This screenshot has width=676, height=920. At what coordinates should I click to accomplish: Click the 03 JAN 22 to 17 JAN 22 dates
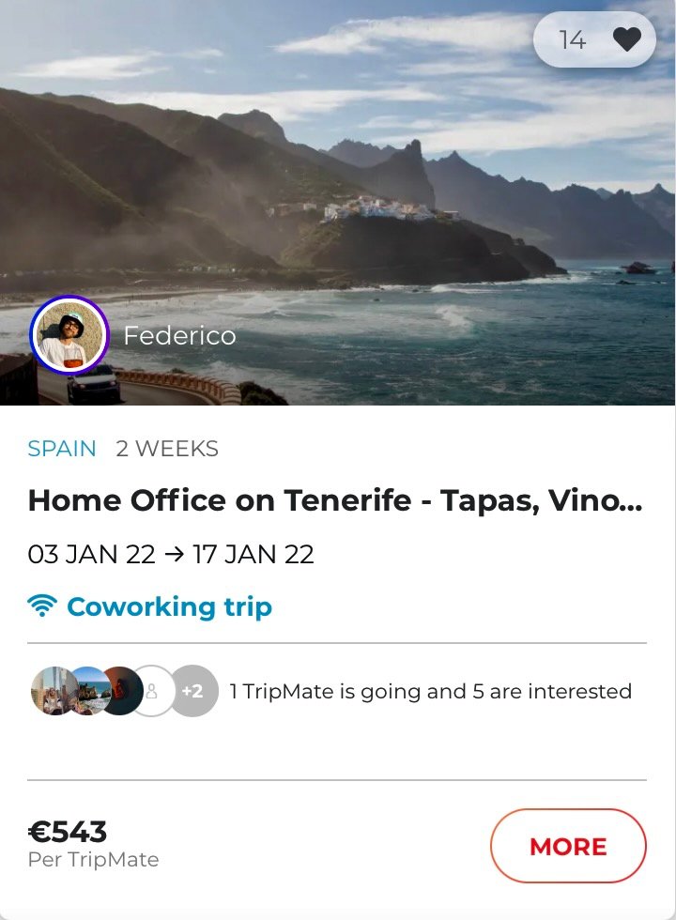(171, 554)
